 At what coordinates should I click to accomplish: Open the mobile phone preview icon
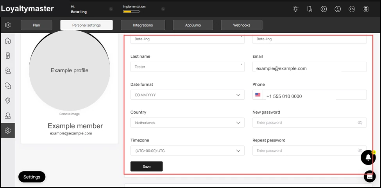(309, 9)
